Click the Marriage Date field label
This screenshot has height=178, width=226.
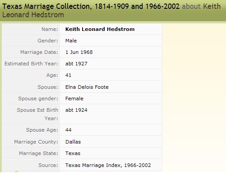[39, 52]
